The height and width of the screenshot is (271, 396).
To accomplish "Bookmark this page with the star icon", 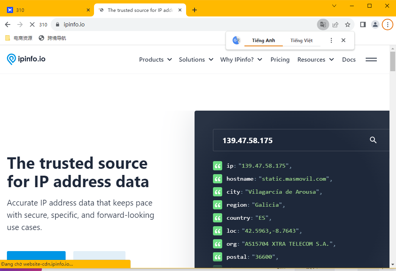I will tap(348, 24).
